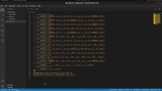Screen dimensions: 162x91
Task: Open dropdown arrow beside the run button
Action: click(x=157, y=9)
